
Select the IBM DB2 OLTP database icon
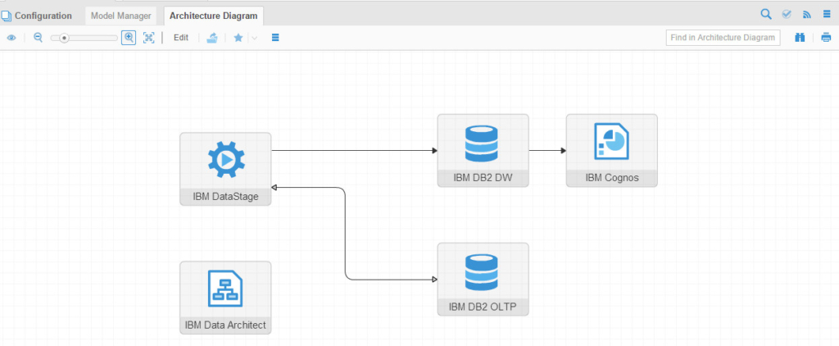pyautogui.click(x=482, y=272)
